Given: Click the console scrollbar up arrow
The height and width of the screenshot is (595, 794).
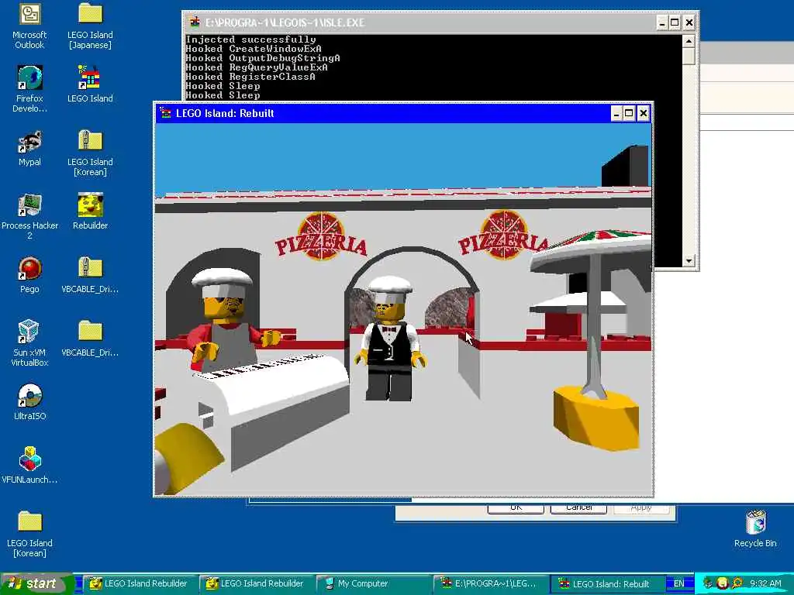Looking at the screenshot, I should [689, 40].
